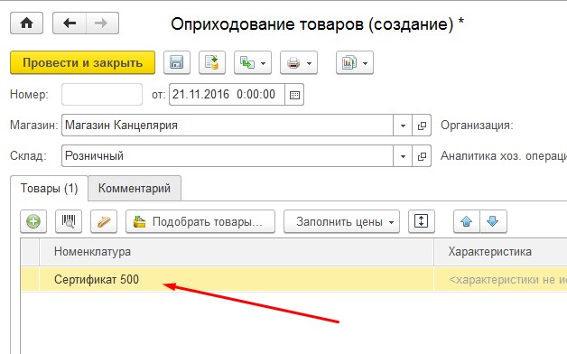Image resolution: width=567 pixels, height=354 pixels.
Task: Navigate back with the left arrow
Action: click(70, 23)
